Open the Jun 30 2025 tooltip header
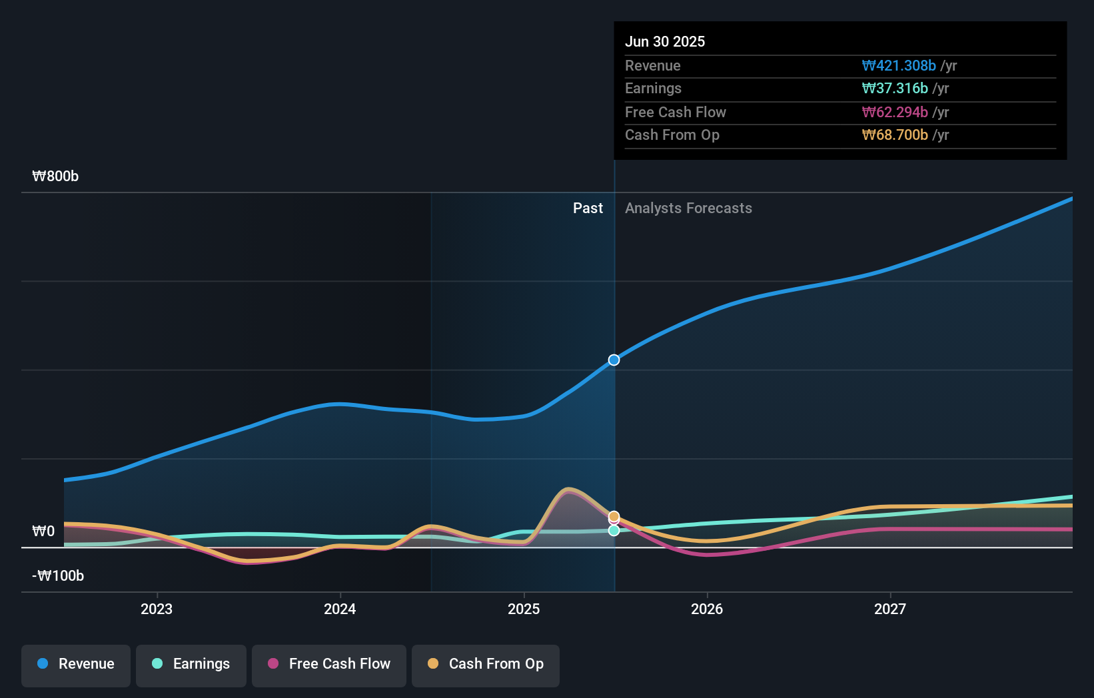 (x=665, y=41)
